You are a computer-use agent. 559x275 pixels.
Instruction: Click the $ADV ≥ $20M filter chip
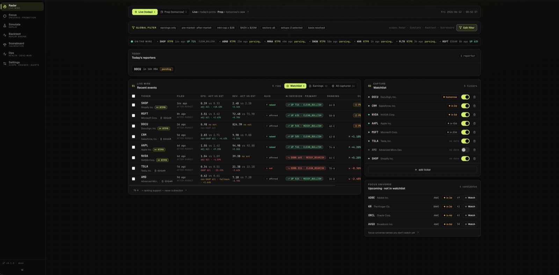pos(248,28)
